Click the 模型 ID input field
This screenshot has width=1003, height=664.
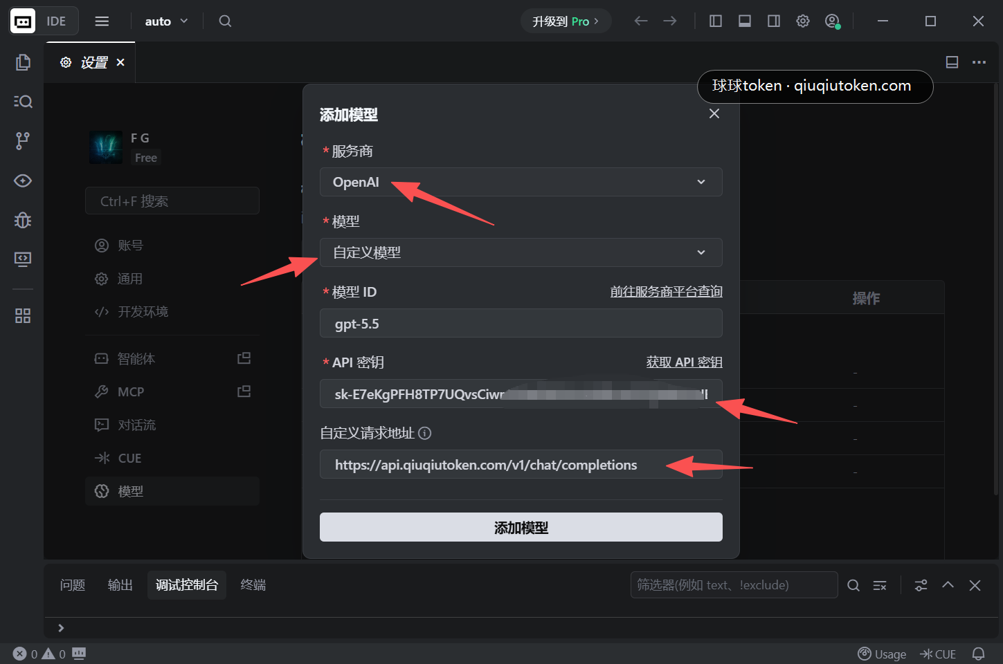521,323
